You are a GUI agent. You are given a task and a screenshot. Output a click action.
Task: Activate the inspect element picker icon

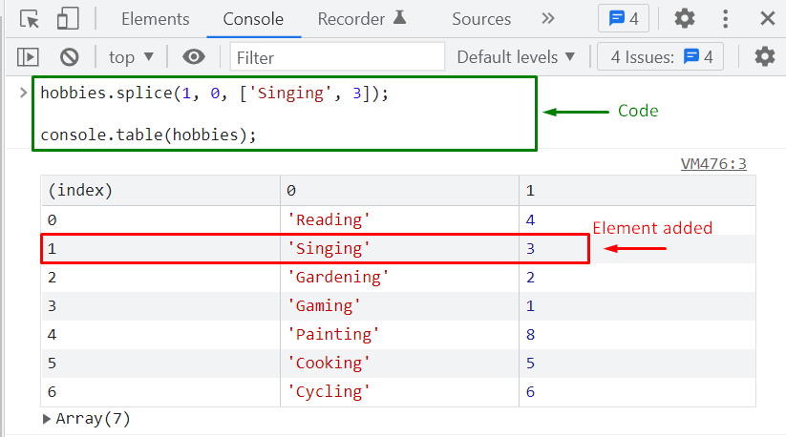[30, 19]
